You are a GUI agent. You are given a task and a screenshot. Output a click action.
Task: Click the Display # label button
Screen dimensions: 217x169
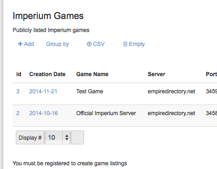coord(30,137)
